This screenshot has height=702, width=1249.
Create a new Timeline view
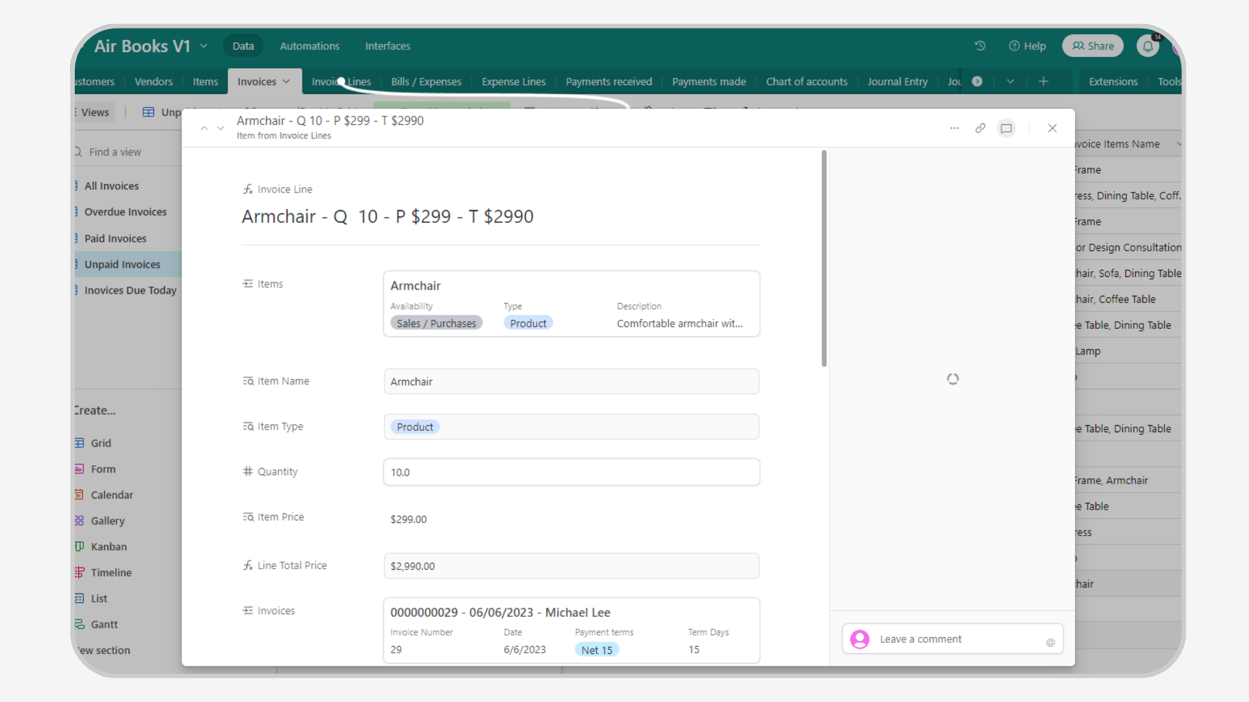(111, 573)
